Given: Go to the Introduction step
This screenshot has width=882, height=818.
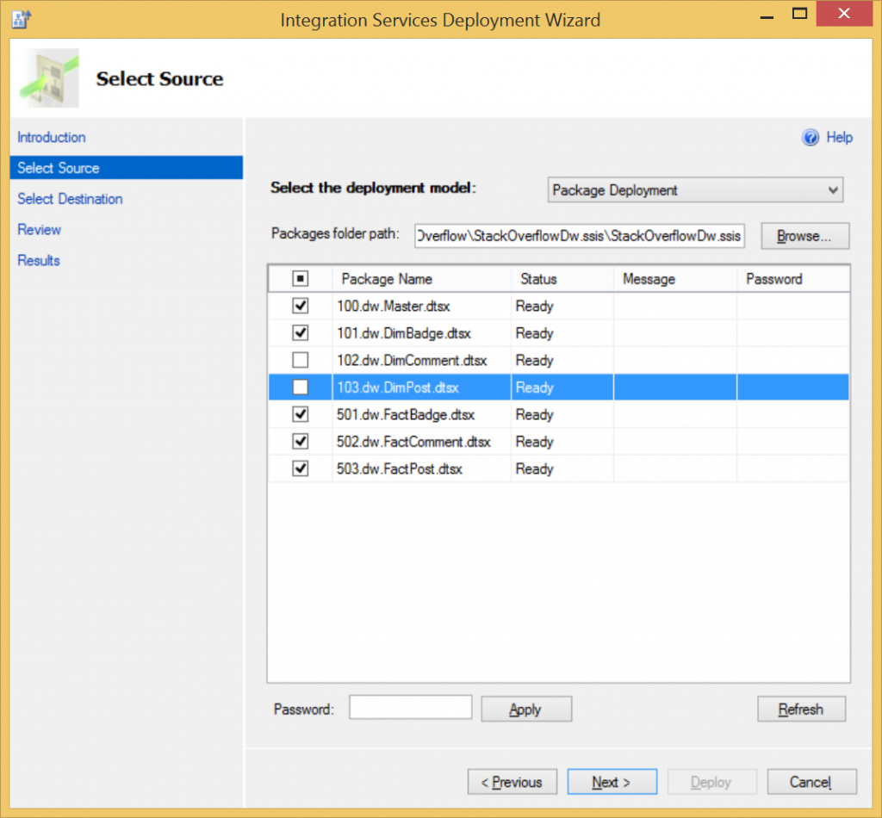Looking at the screenshot, I should click(x=52, y=137).
